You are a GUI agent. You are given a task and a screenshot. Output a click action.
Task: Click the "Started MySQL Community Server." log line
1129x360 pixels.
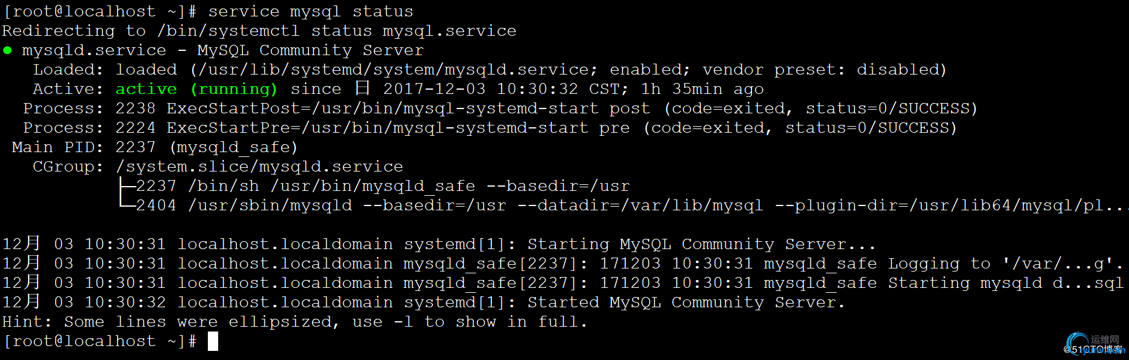(424, 302)
